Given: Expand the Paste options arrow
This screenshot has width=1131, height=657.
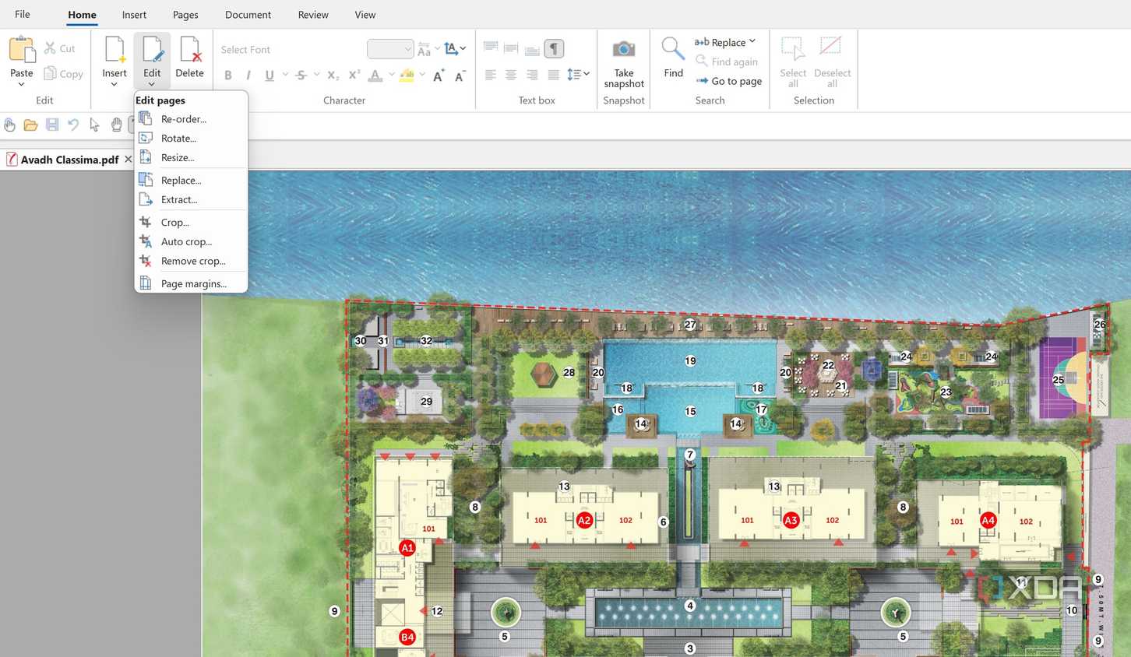Looking at the screenshot, I should click(x=21, y=85).
